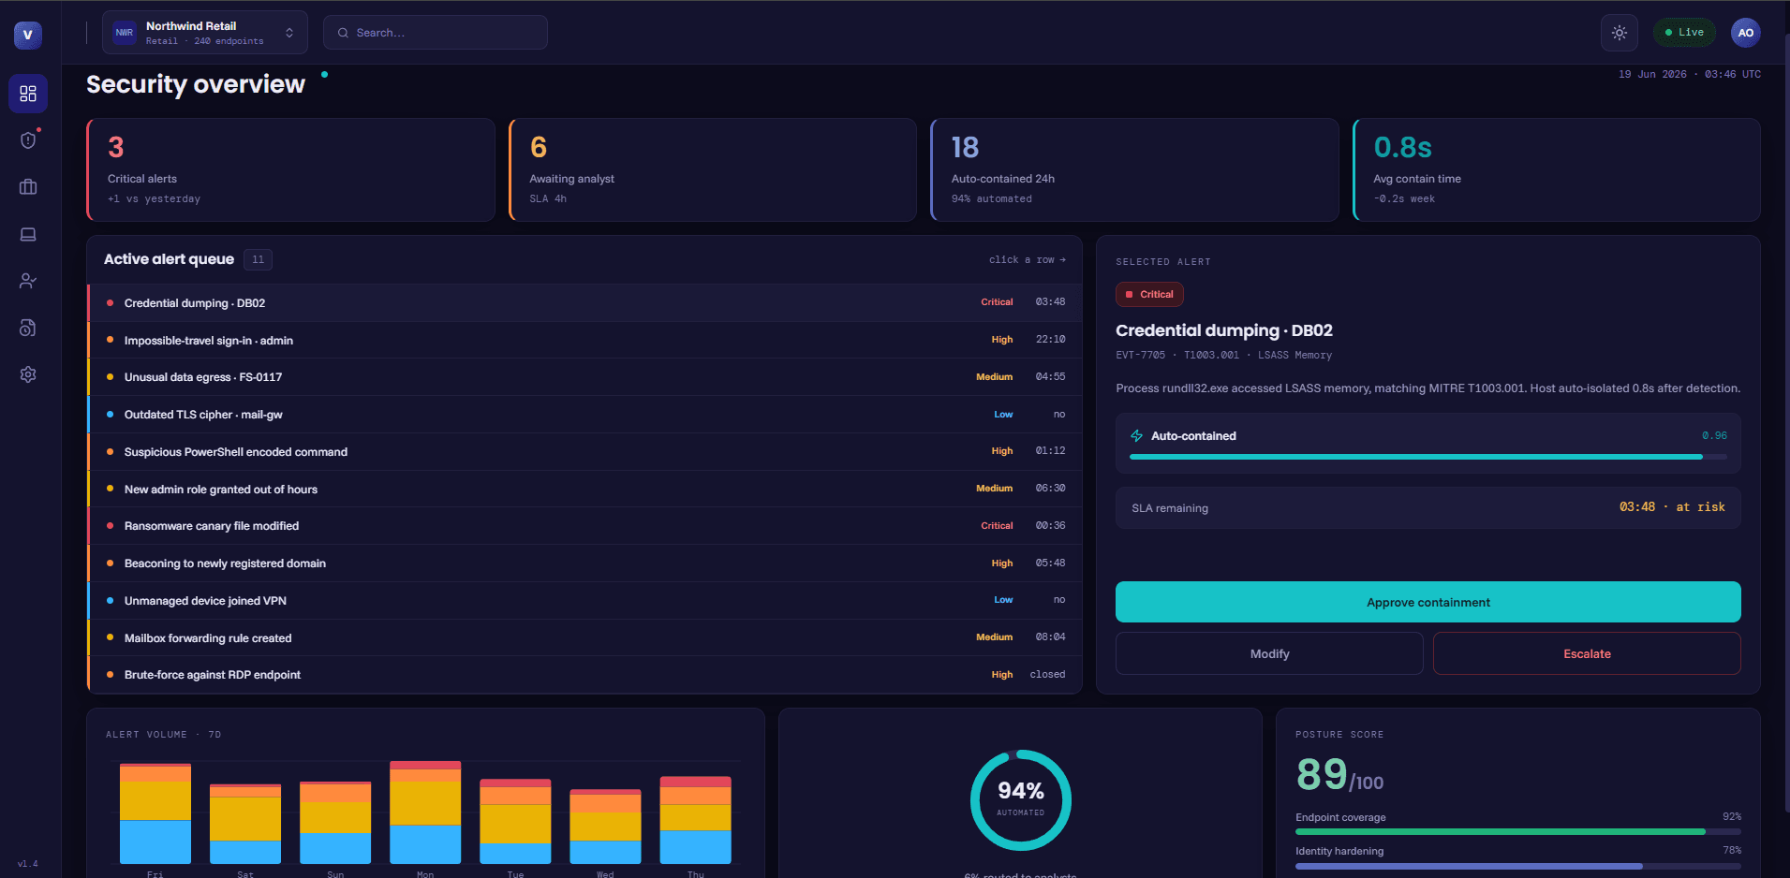The image size is (1790, 878).
Task: Select Impossible-travel sign-in · admin alert
Action: pos(584,340)
